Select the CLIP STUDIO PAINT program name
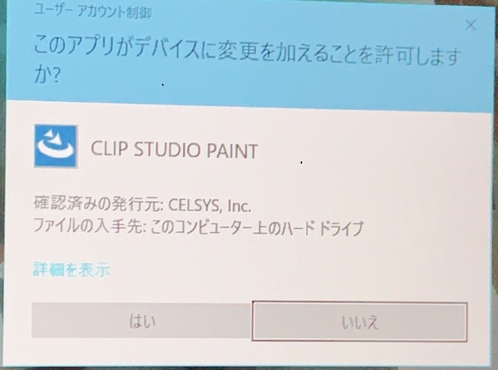Screen dimensions: 498x370 [174, 150]
